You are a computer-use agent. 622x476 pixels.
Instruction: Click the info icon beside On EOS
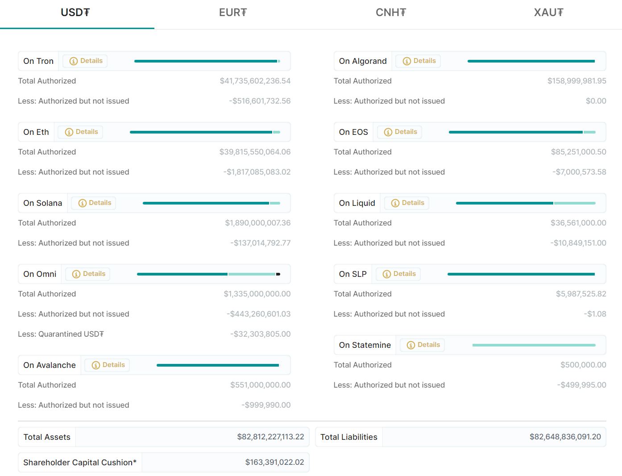click(x=388, y=132)
